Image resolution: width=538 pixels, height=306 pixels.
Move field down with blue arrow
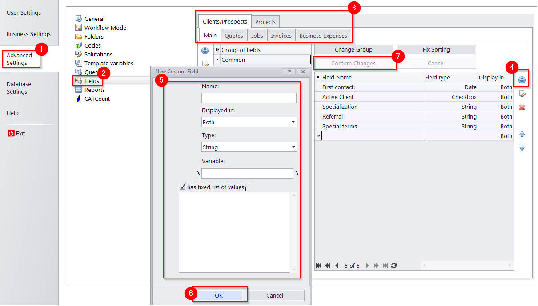(522, 148)
